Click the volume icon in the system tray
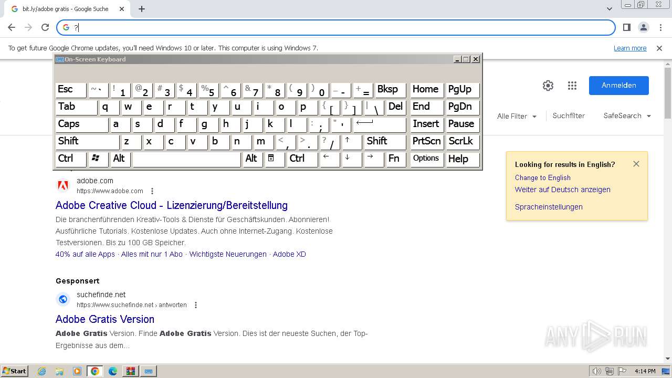672x378 pixels. pyautogui.click(x=597, y=371)
